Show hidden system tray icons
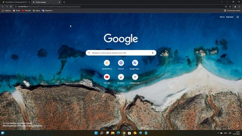The height and width of the screenshot is (136, 242). point(218,133)
